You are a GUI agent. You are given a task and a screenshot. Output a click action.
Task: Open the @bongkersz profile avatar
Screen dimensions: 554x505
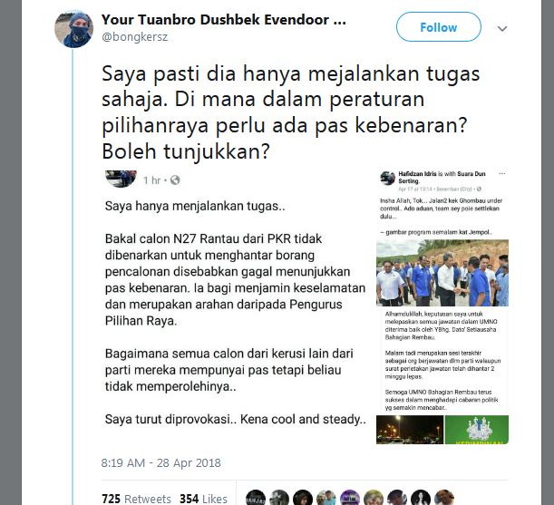point(74,29)
